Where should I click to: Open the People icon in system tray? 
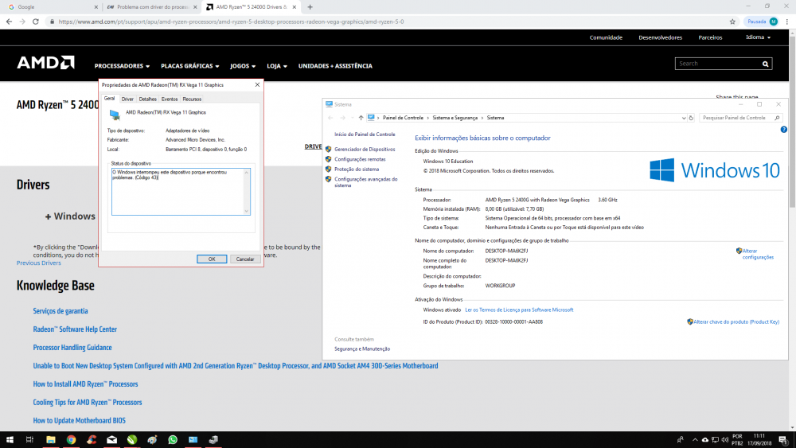681,440
